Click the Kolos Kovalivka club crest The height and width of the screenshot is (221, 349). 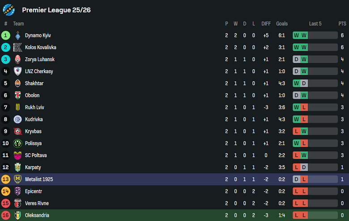pos(18,47)
